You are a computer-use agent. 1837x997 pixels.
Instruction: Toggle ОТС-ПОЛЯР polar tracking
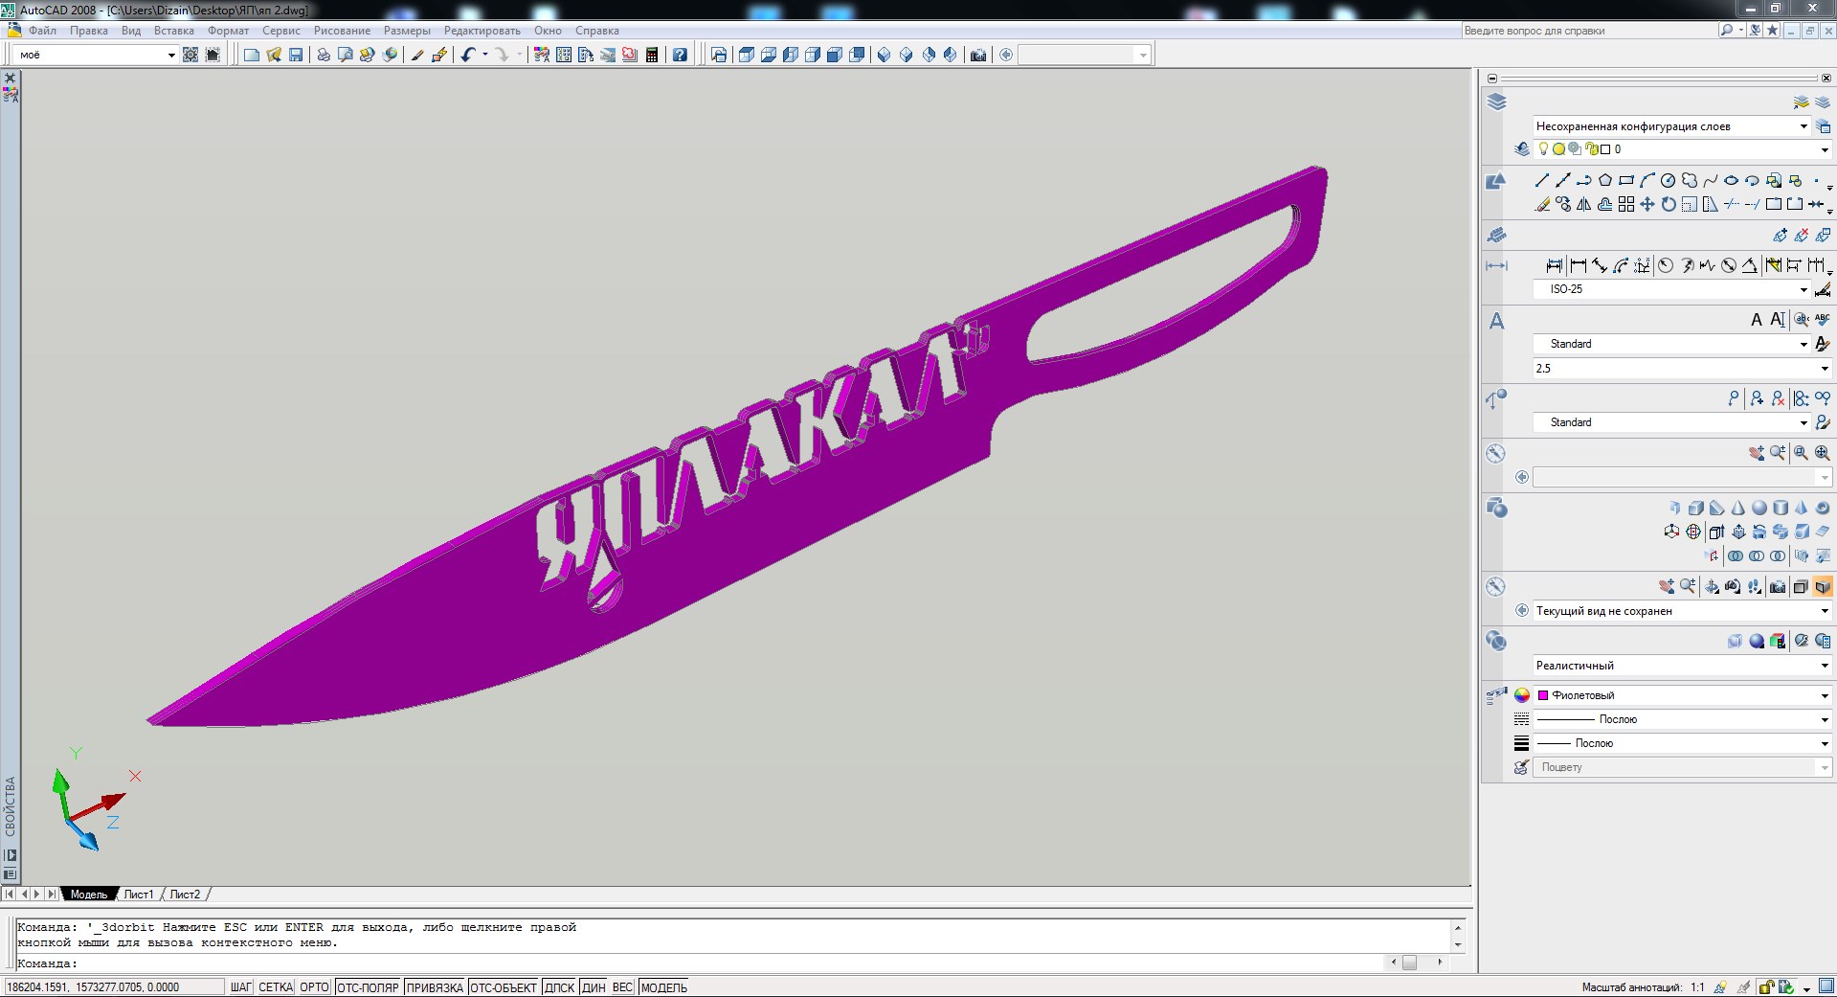(x=368, y=987)
